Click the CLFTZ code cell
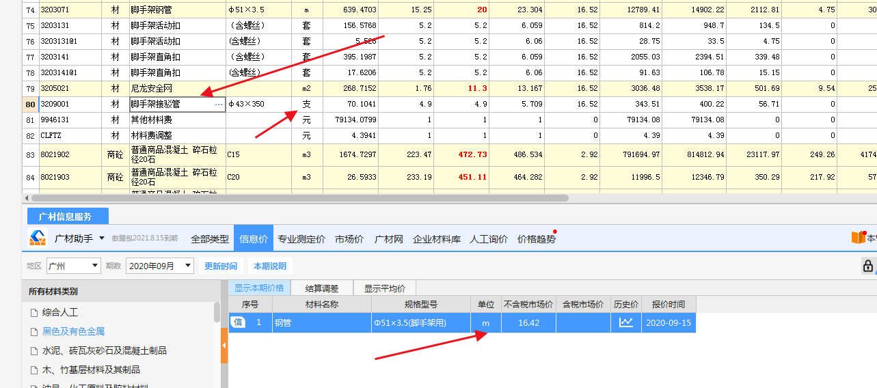Screen dimensions: 877x388 [70, 136]
